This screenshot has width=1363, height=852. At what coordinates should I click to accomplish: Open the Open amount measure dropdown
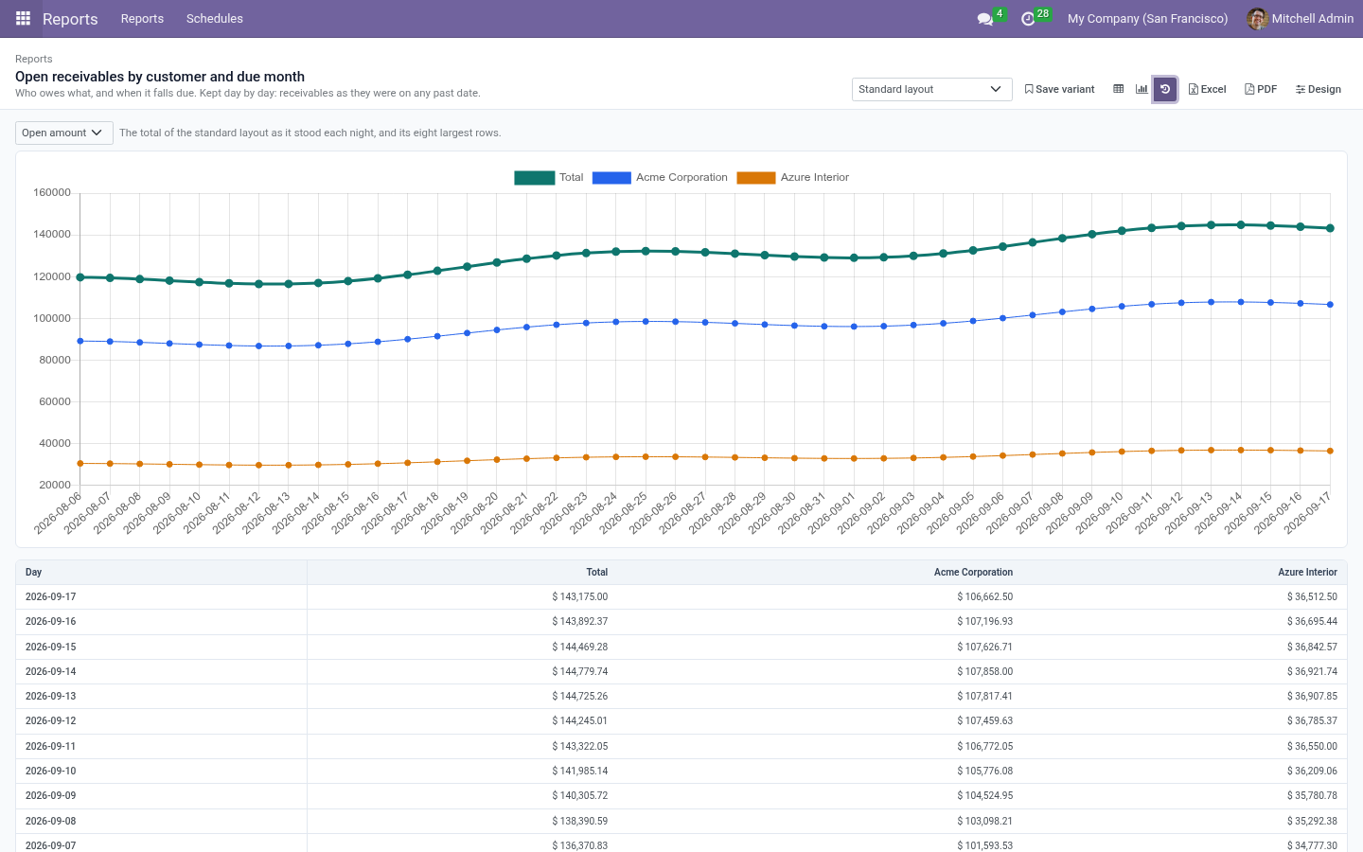64,133
